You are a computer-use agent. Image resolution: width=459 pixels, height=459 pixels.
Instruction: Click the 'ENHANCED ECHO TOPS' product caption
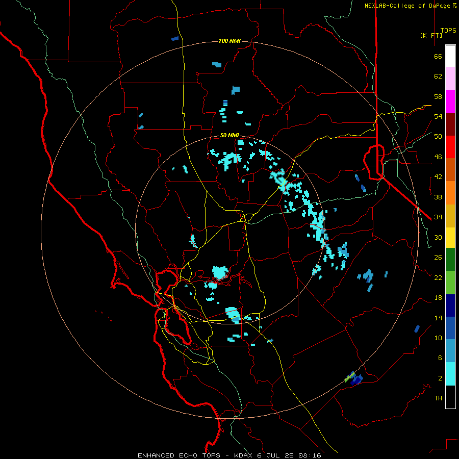click(179, 455)
